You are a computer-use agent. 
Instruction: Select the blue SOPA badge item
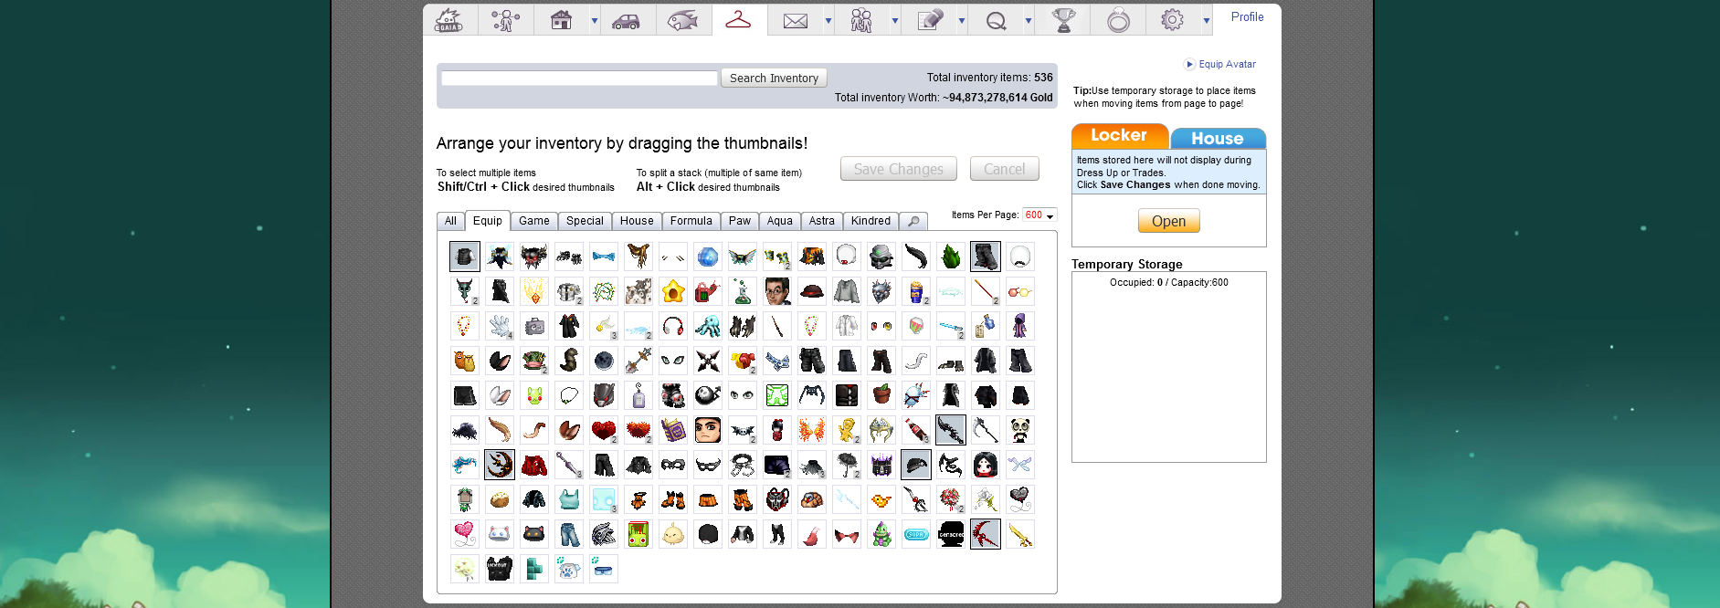916,534
